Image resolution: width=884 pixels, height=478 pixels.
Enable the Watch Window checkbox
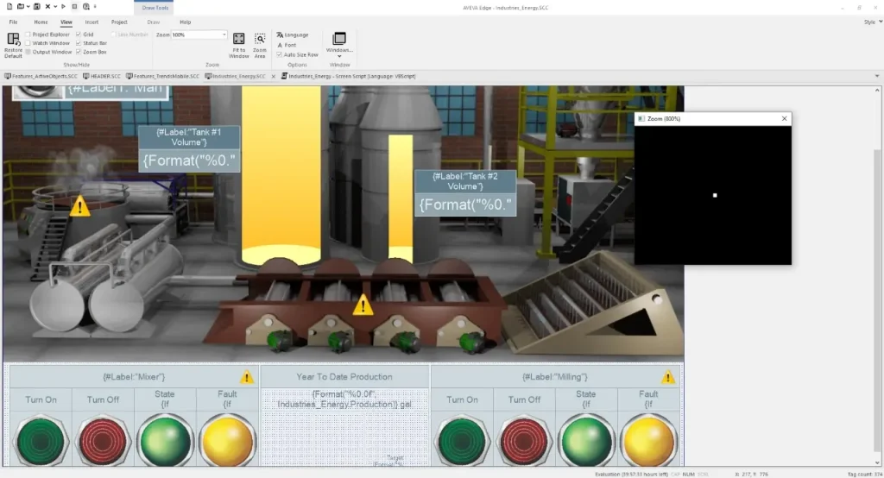point(28,43)
